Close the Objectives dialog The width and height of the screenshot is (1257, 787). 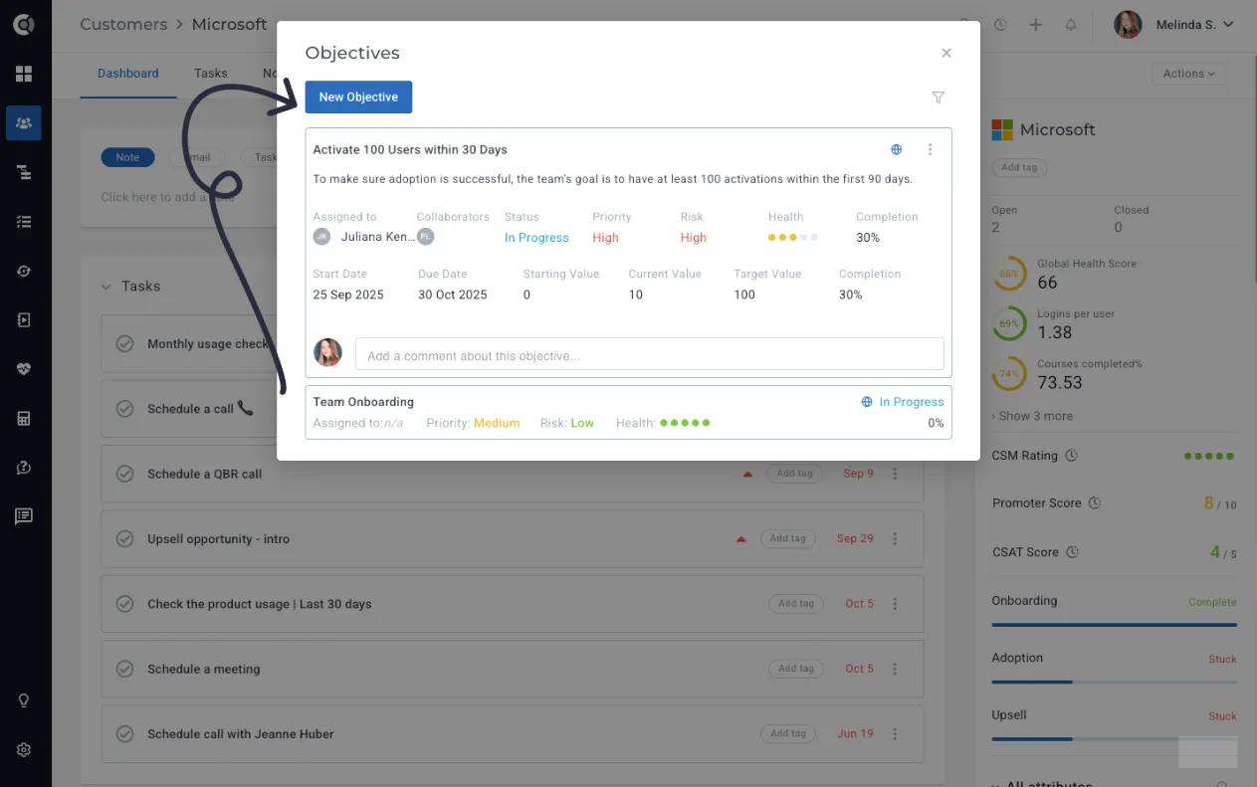(x=946, y=53)
